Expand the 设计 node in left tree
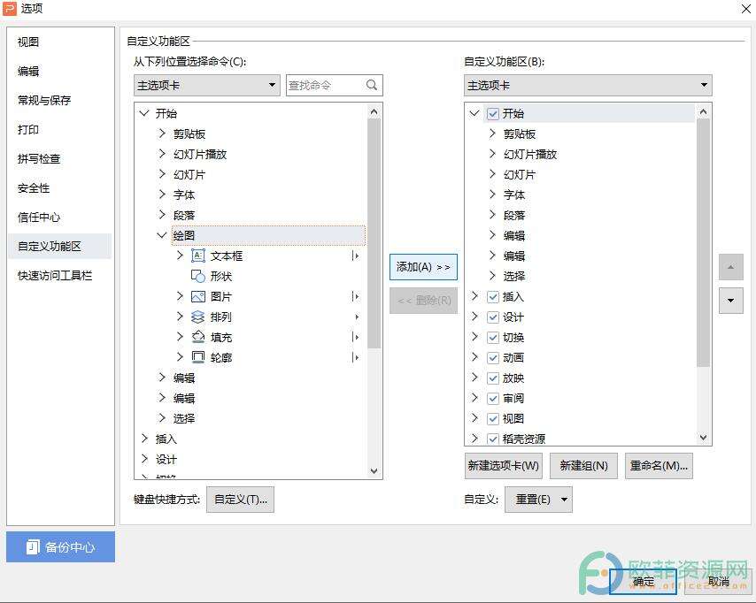This screenshot has width=756, height=603. (144, 459)
